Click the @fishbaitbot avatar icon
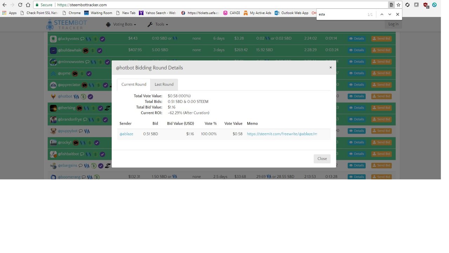Viewport: 449px width, 253px height. point(53,154)
